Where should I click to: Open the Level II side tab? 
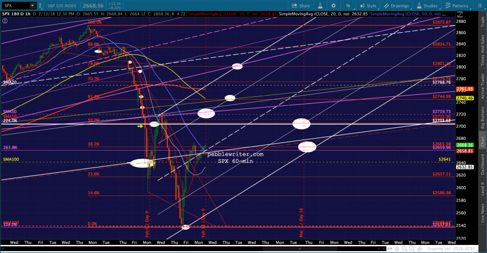(482, 188)
